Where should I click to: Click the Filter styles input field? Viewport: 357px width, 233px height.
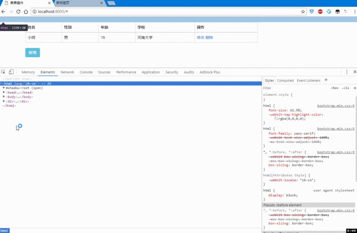[295, 88]
